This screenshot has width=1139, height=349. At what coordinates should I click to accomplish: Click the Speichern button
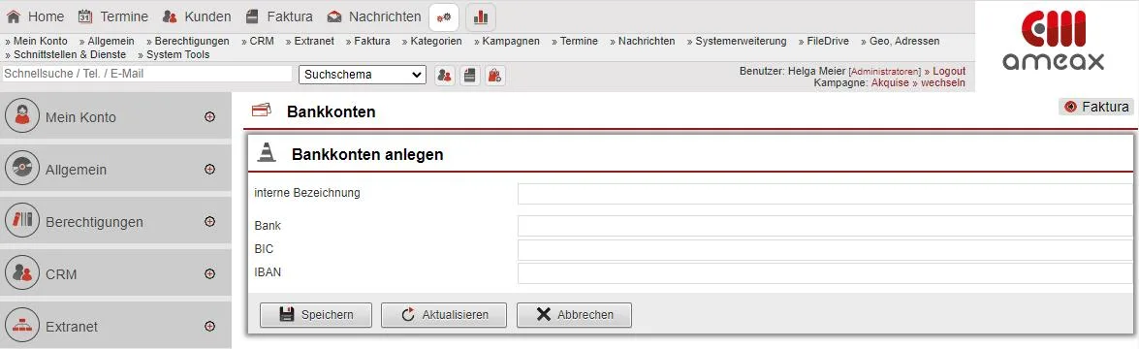click(316, 315)
